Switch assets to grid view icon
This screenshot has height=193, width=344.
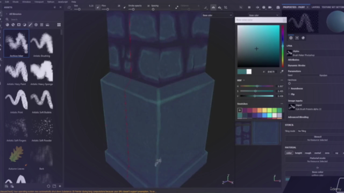pos(59,25)
